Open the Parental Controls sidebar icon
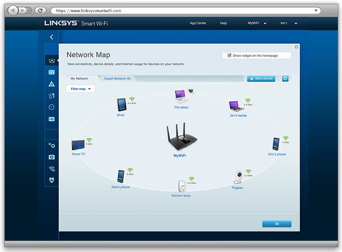The image size is (342, 252). pos(51,84)
